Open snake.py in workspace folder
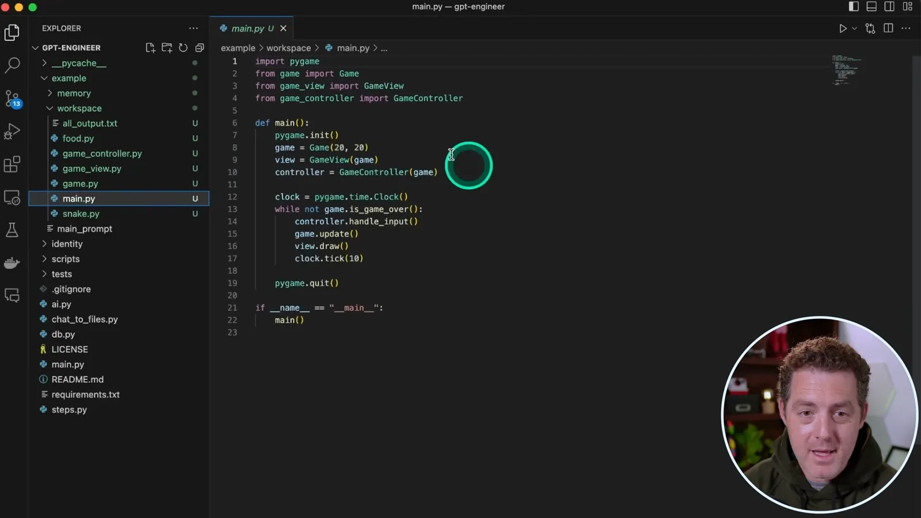This screenshot has width=921, height=518. click(119, 214)
